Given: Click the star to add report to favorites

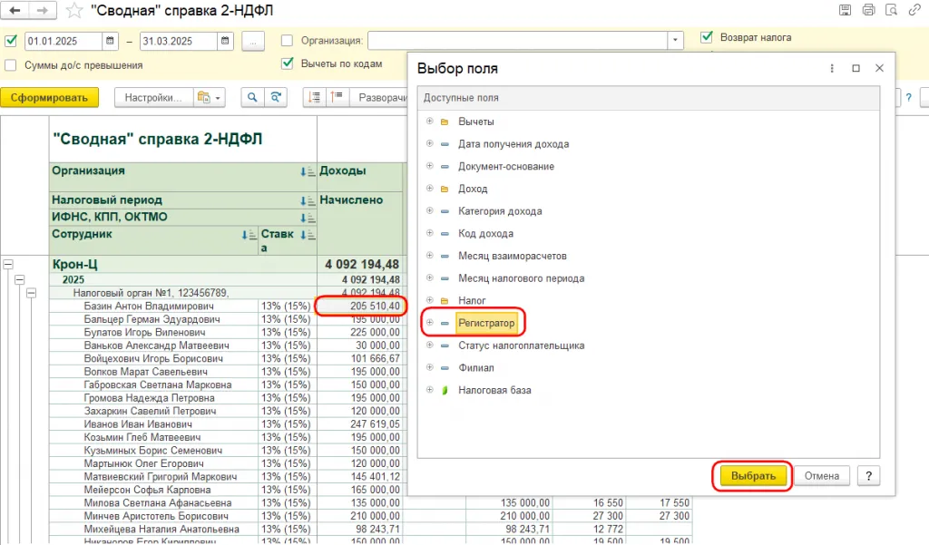Looking at the screenshot, I should (74, 11).
